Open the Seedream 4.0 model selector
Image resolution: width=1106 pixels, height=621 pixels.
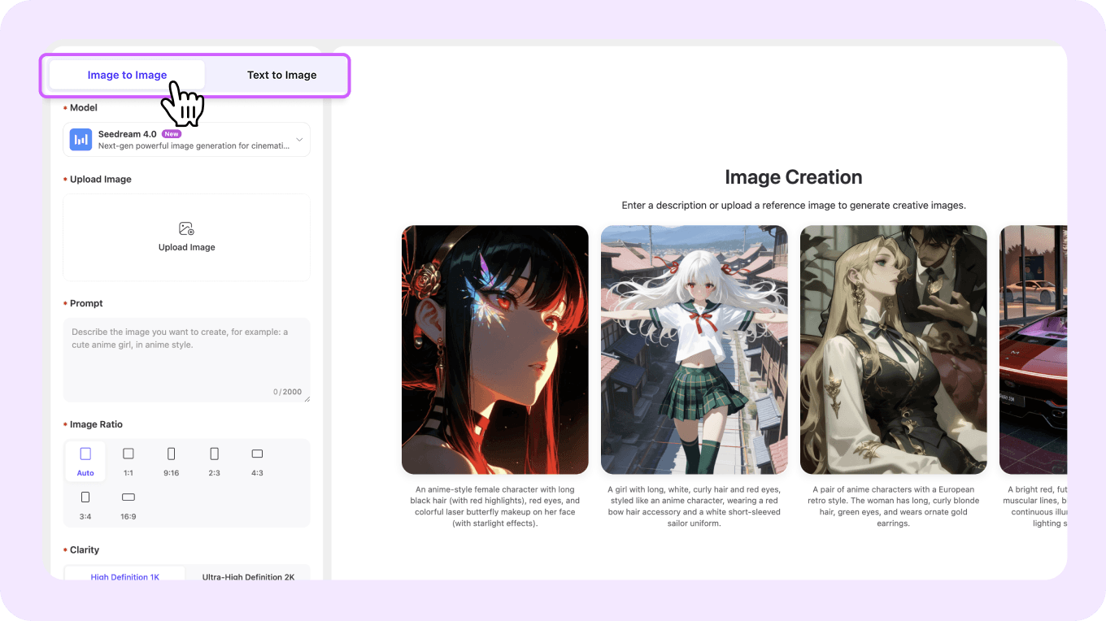coord(187,140)
